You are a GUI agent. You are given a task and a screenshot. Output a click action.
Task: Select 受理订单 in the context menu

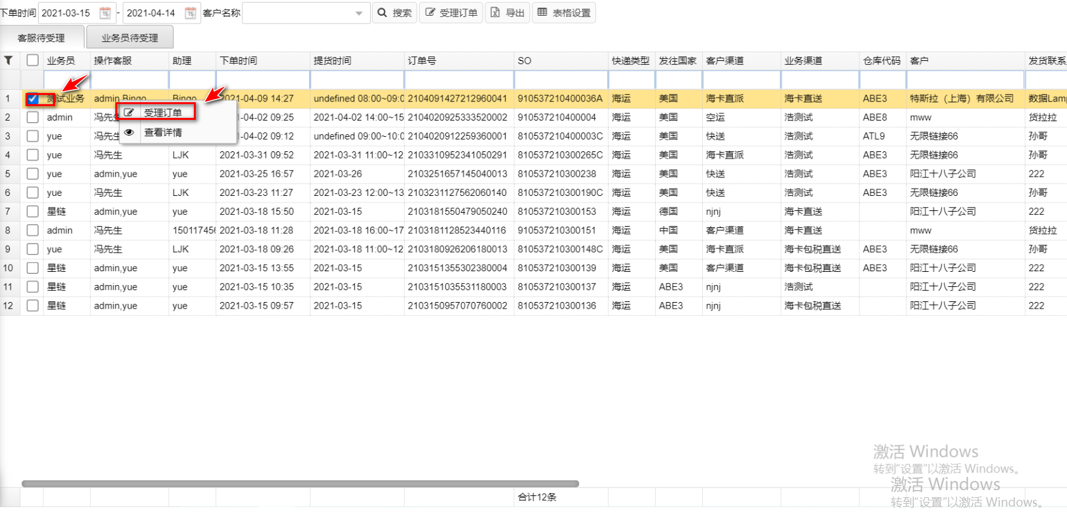tap(162, 113)
